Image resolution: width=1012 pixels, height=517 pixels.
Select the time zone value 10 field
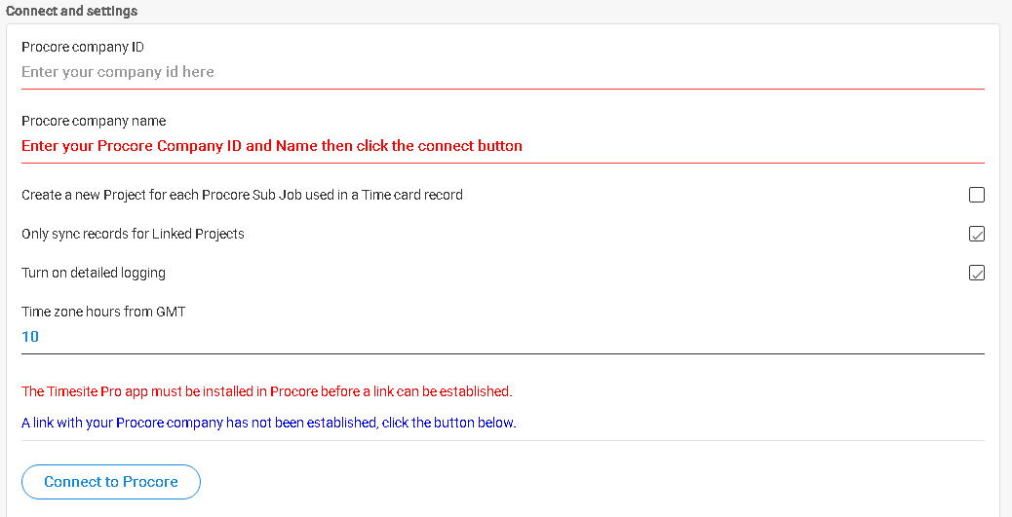[x=503, y=337]
